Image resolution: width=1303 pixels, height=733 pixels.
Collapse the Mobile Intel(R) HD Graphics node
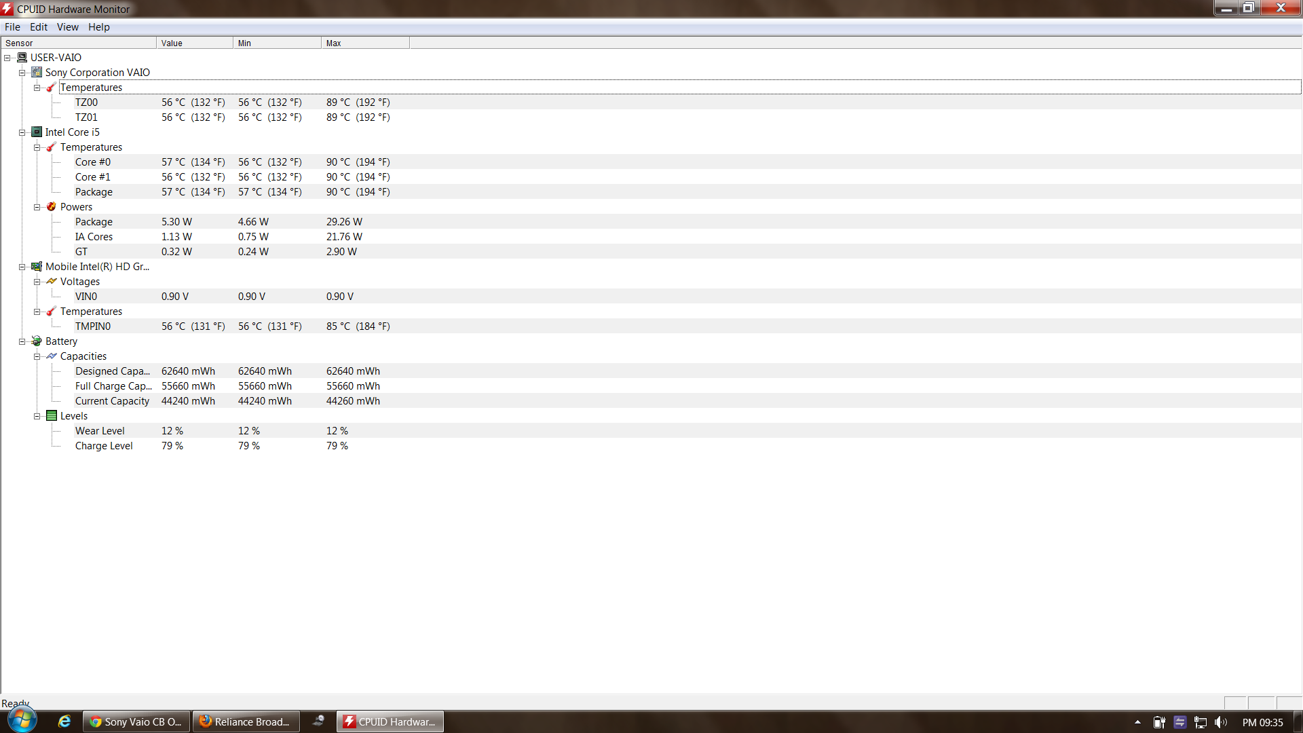[22, 267]
